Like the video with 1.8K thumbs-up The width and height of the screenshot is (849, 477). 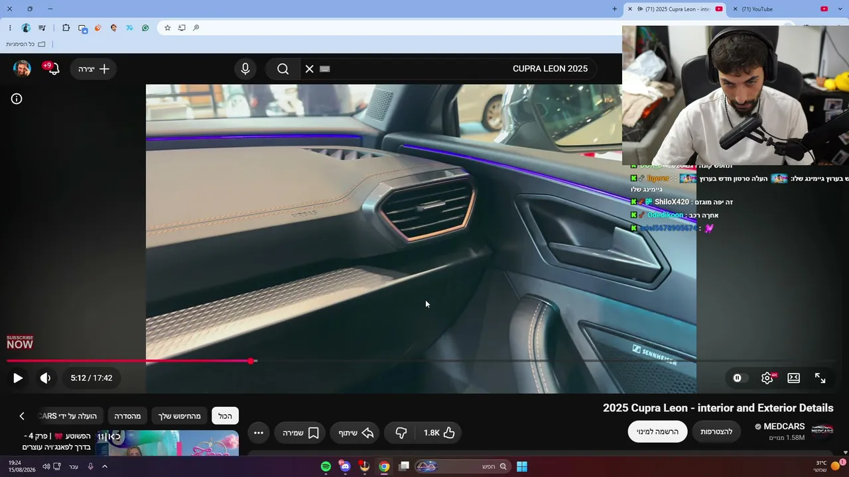pos(438,433)
